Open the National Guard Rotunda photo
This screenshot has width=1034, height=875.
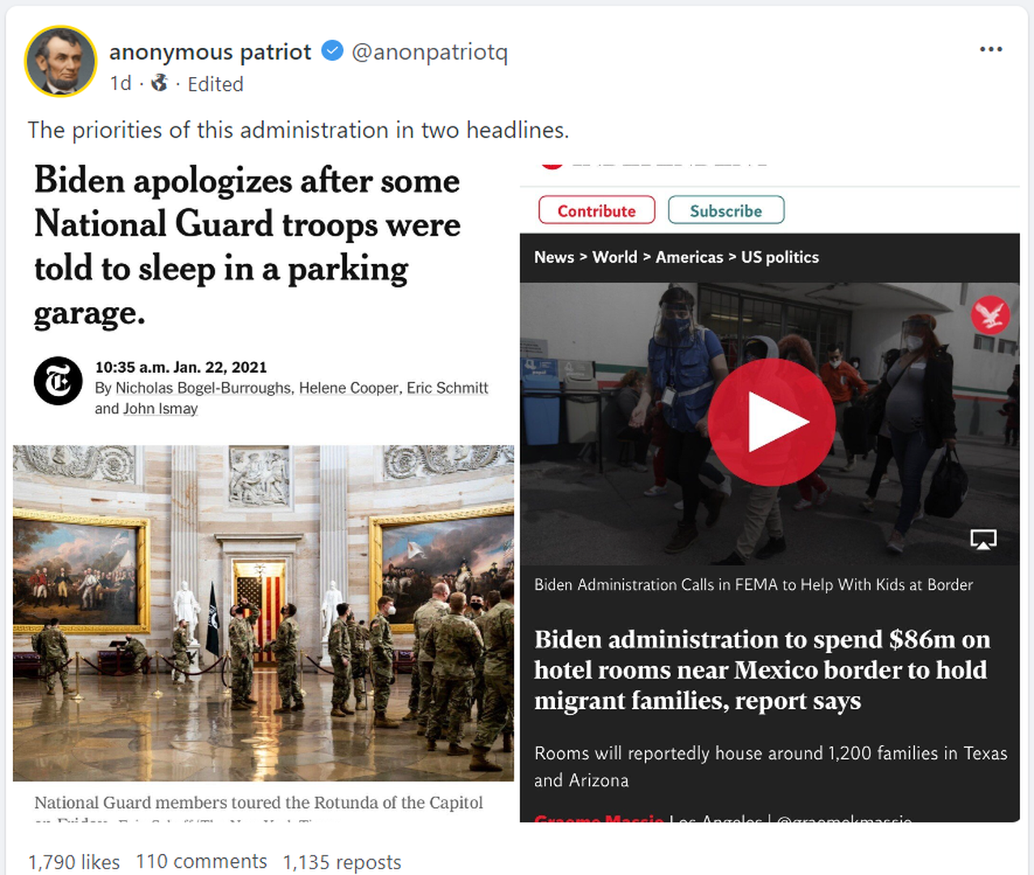(263, 612)
